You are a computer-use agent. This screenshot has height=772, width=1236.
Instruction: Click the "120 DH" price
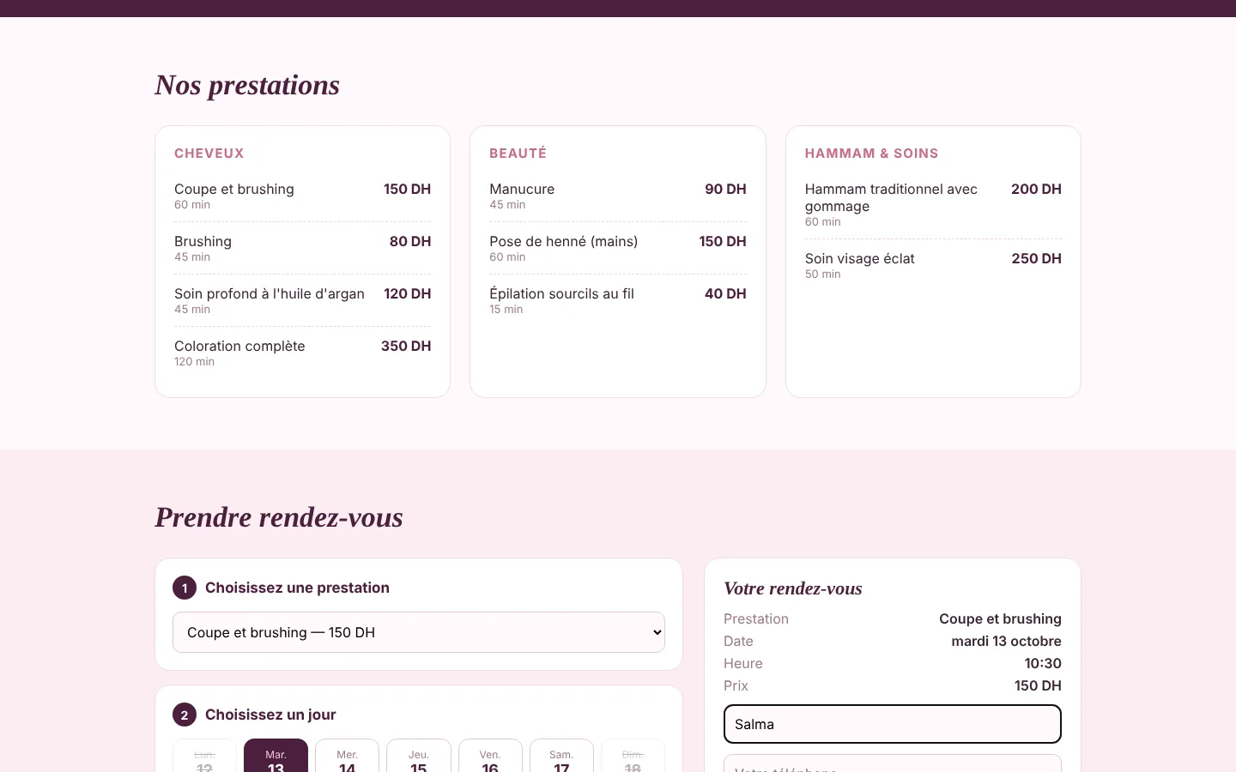(x=408, y=293)
